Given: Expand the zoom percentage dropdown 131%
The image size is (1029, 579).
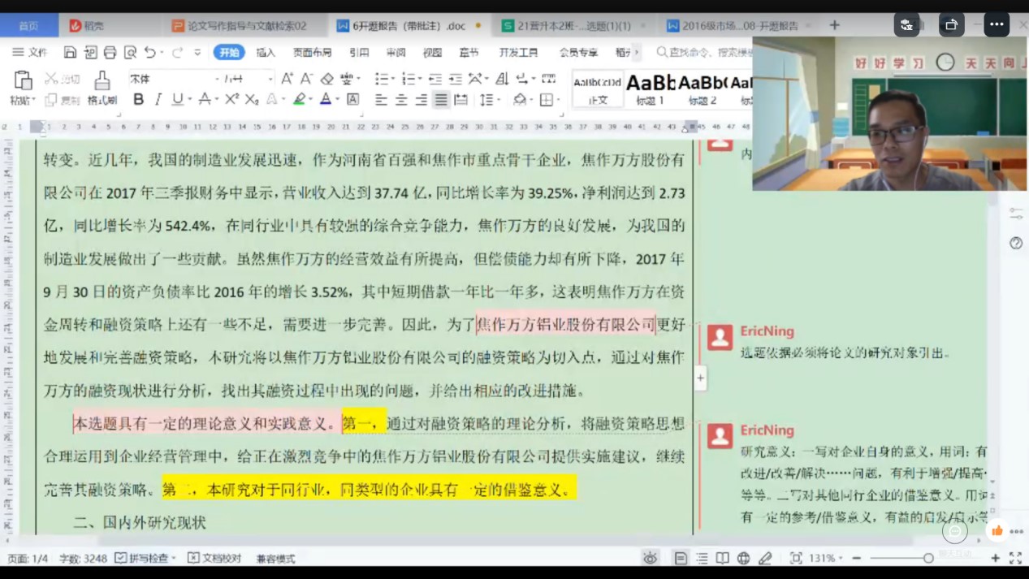Looking at the screenshot, I should [x=841, y=559].
